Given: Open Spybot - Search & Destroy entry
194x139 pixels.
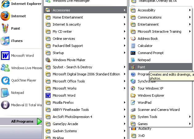Looking at the screenshot, I should [85, 67].
